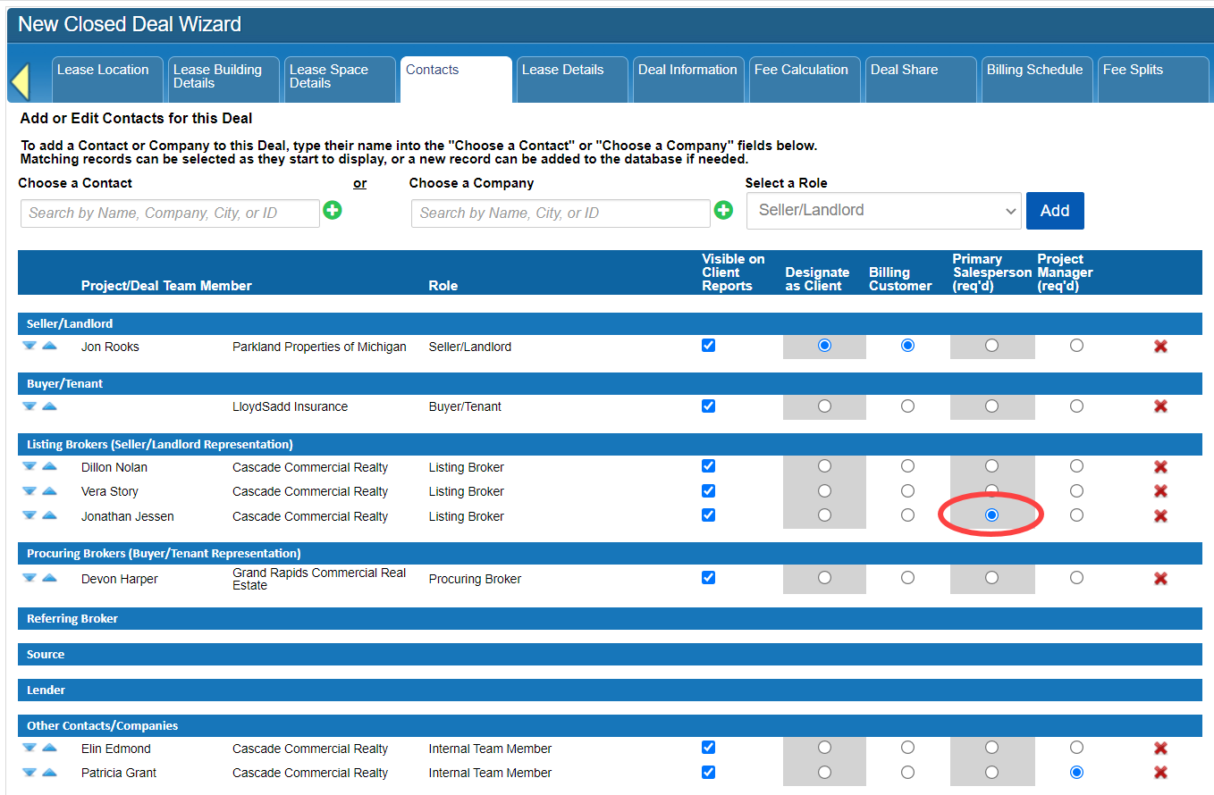Screen dimensions: 1214x795
Task: Click the yellow back arrow beside tabs
Action: (x=20, y=81)
